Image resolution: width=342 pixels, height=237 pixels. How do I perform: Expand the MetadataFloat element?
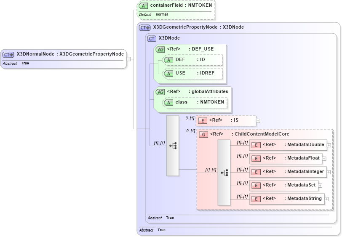pos(324,159)
